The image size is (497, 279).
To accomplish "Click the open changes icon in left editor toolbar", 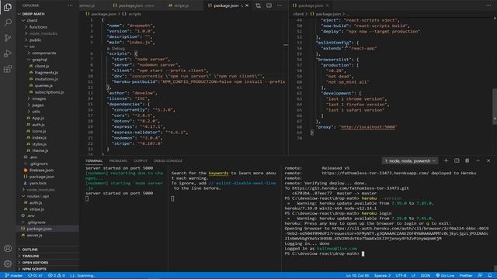I will pyautogui.click(x=258, y=5).
